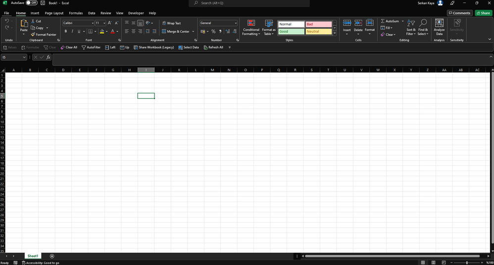Open the number format General dropdown

tap(236, 23)
